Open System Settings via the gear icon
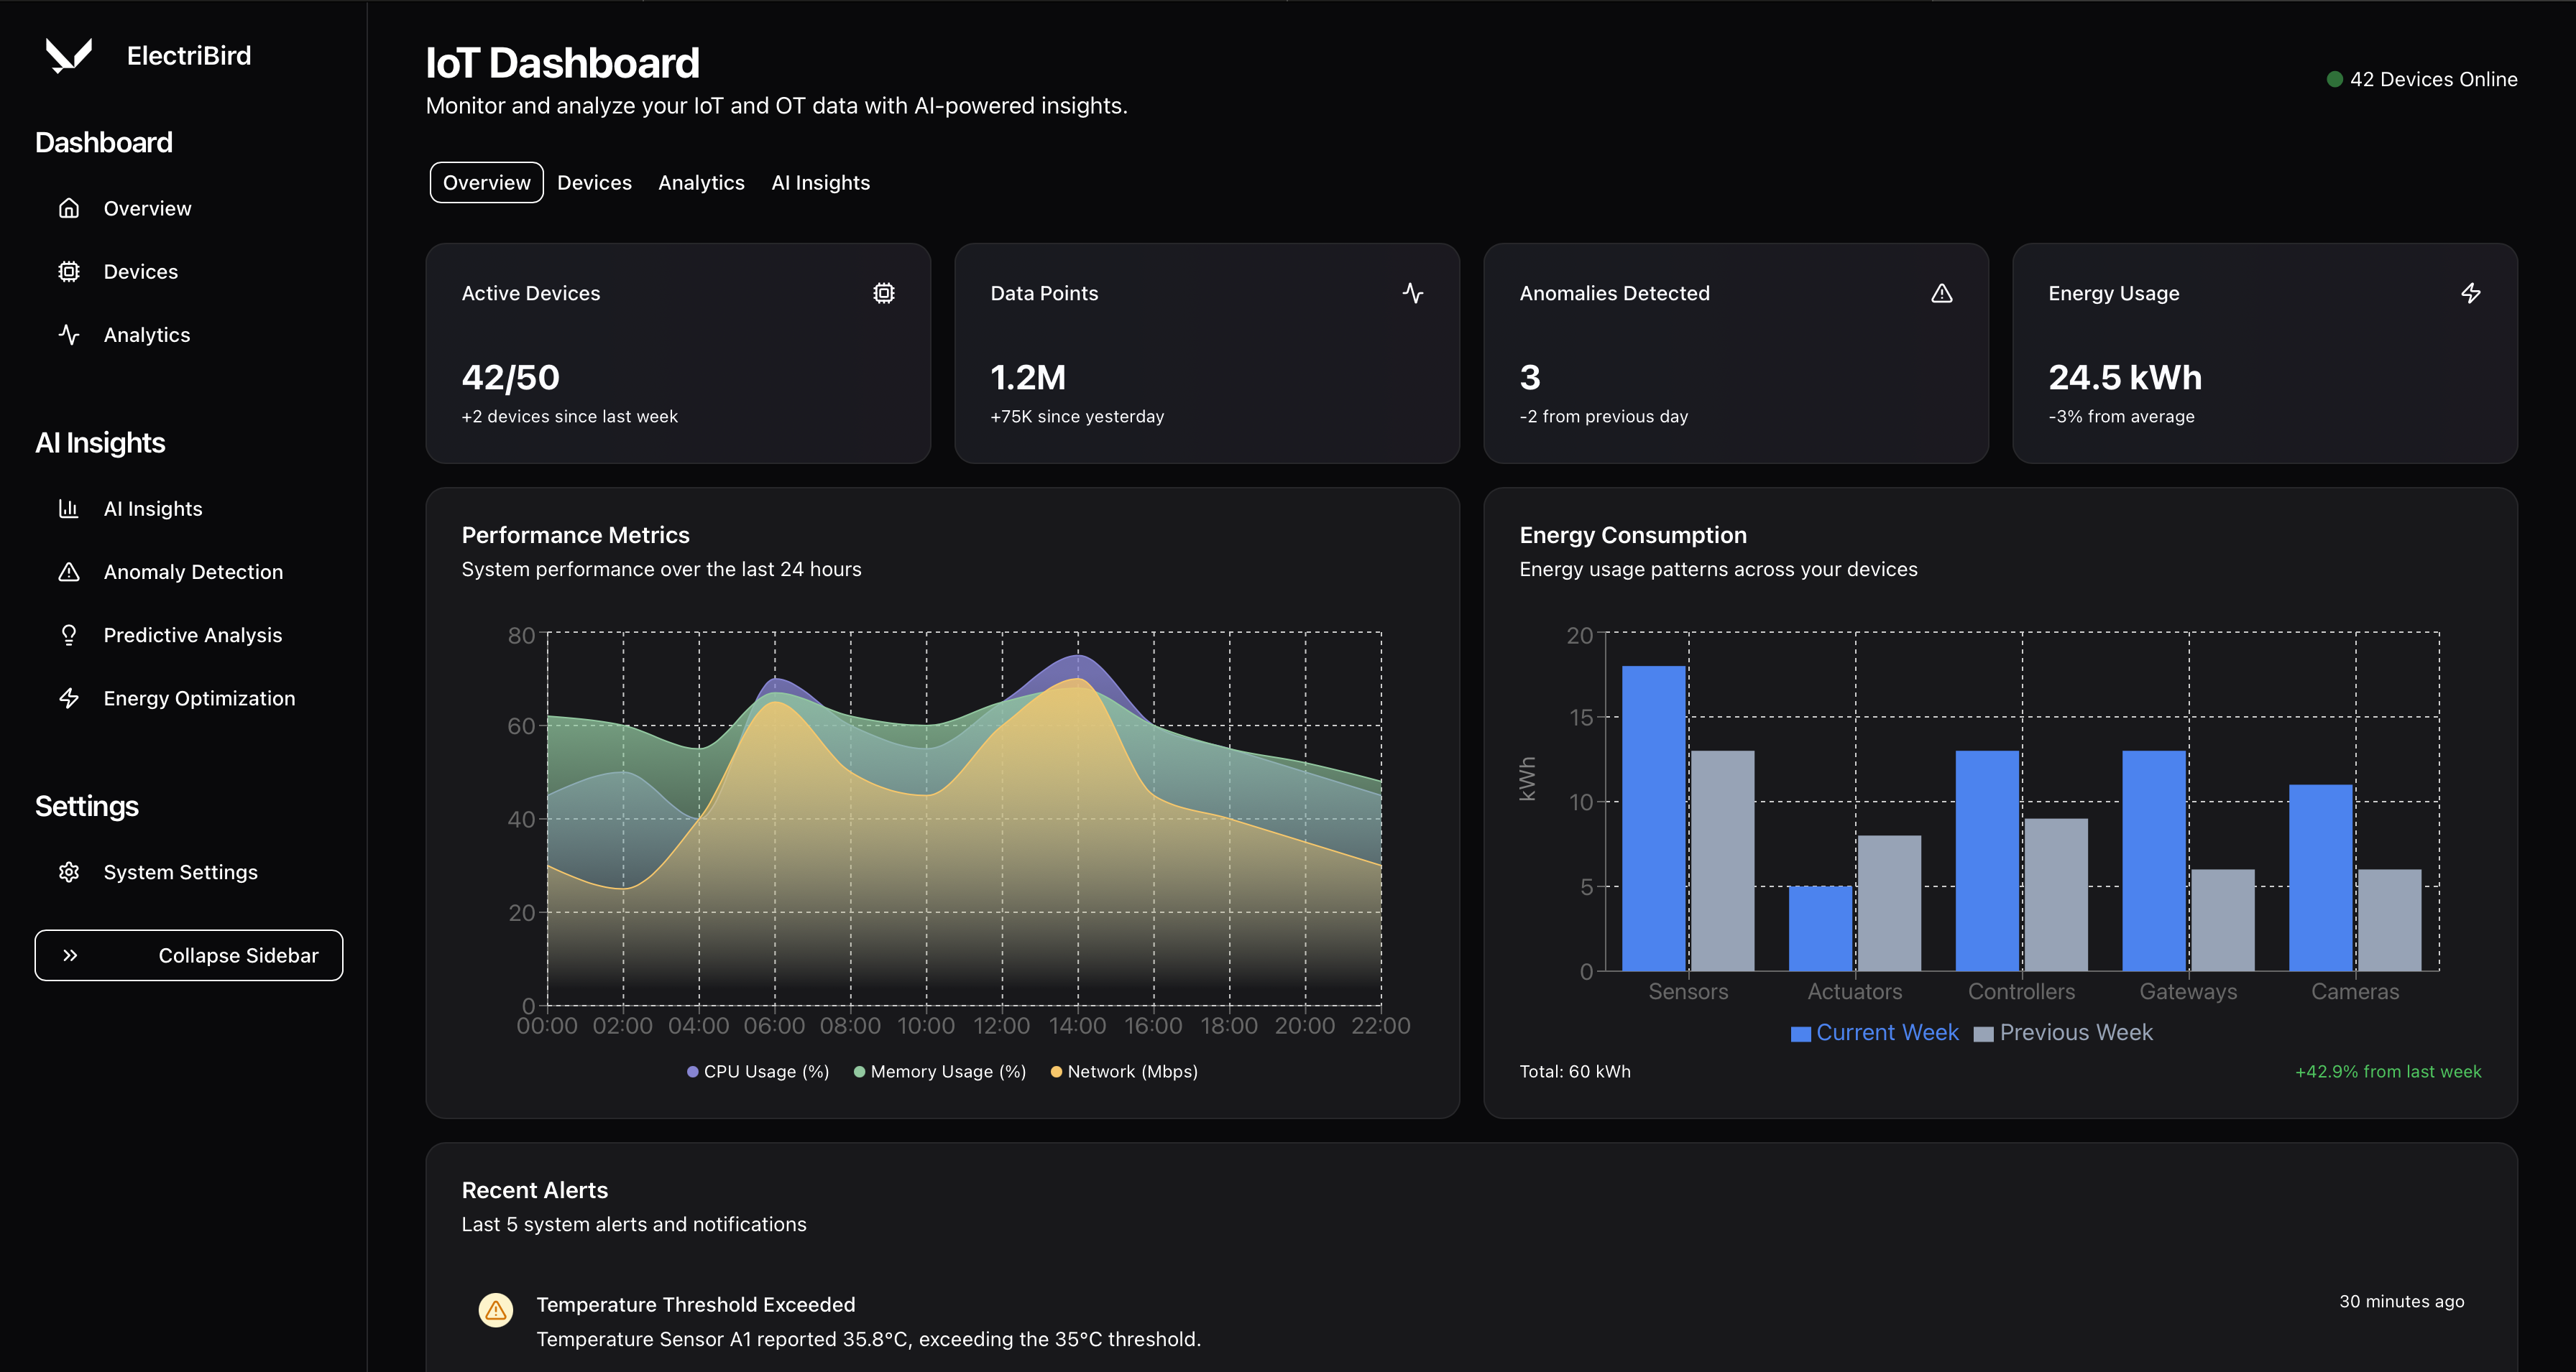Image resolution: width=2576 pixels, height=1372 pixels. click(68, 871)
